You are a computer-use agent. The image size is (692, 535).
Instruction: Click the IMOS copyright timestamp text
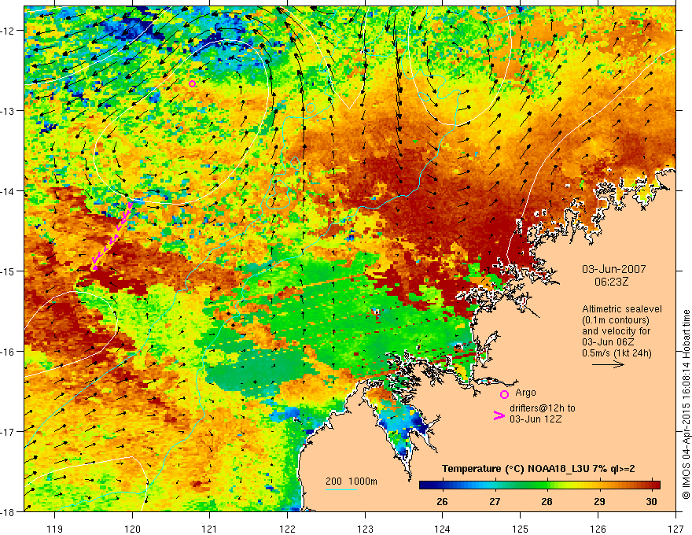pyautogui.click(x=686, y=404)
